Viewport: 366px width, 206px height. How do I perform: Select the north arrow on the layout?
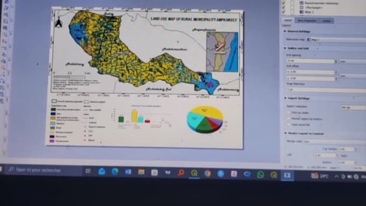pyautogui.click(x=59, y=22)
